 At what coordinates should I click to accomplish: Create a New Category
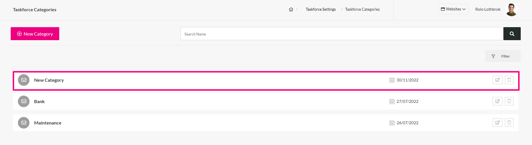tap(35, 34)
